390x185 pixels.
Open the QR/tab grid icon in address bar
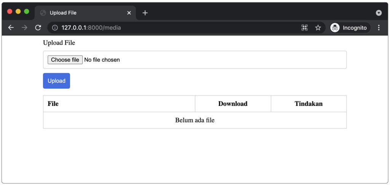click(304, 28)
